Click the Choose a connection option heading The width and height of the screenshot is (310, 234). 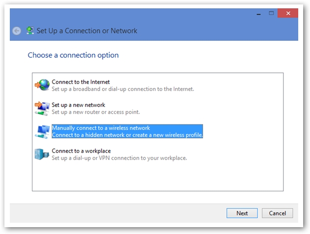tap(73, 55)
